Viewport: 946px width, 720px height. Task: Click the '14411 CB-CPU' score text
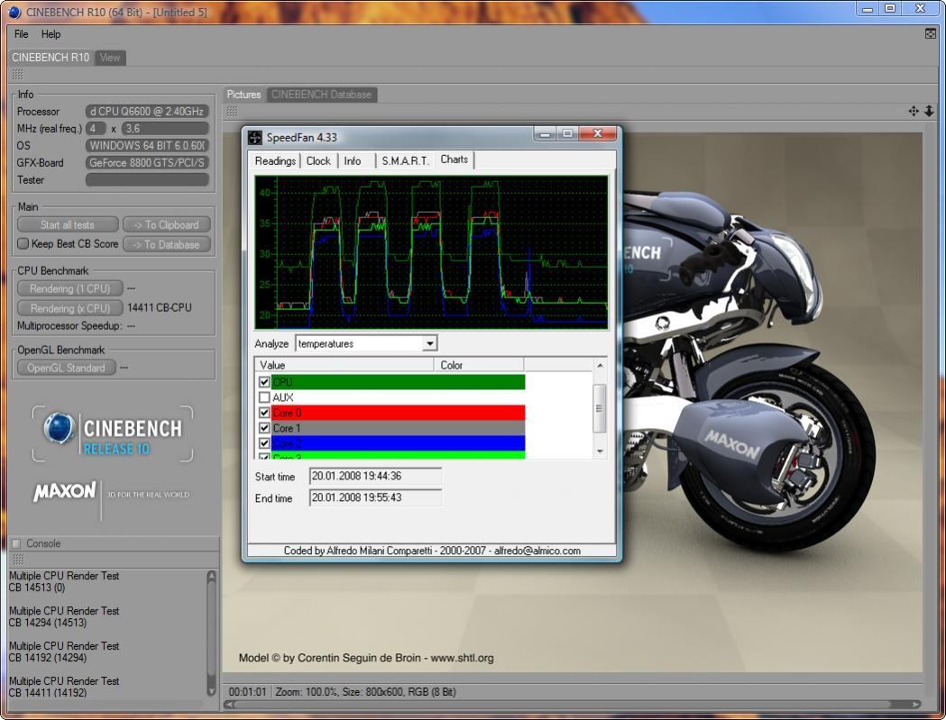point(160,307)
